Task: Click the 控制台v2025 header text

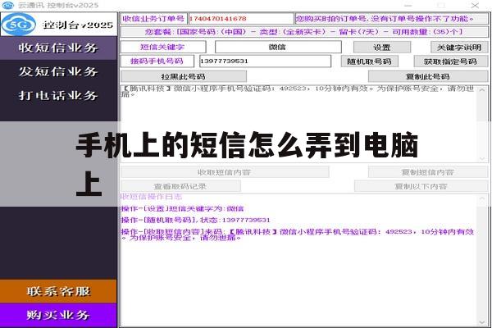Action: (x=78, y=25)
